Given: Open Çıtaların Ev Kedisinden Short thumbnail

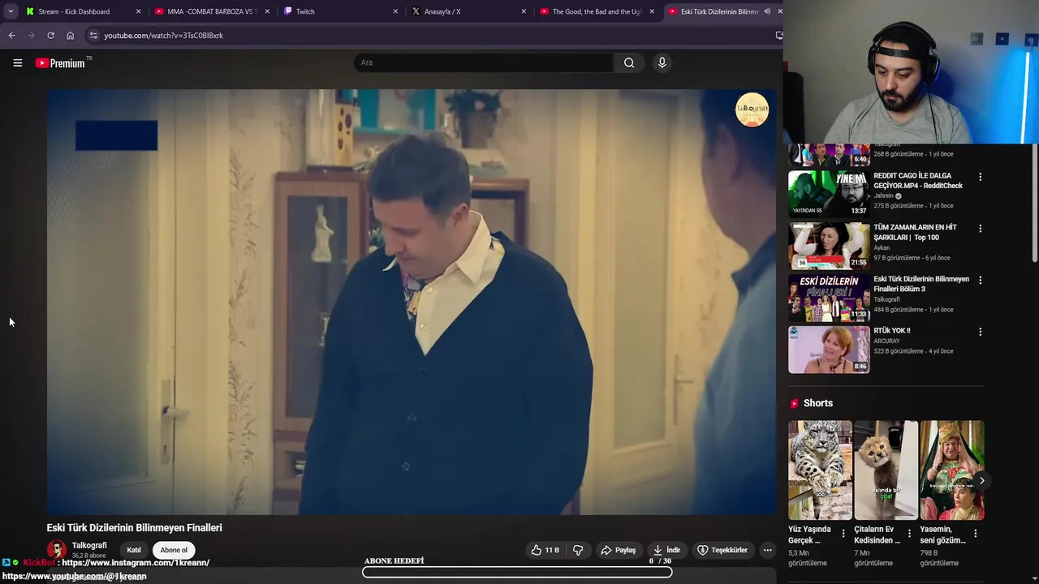Looking at the screenshot, I should pos(886,470).
